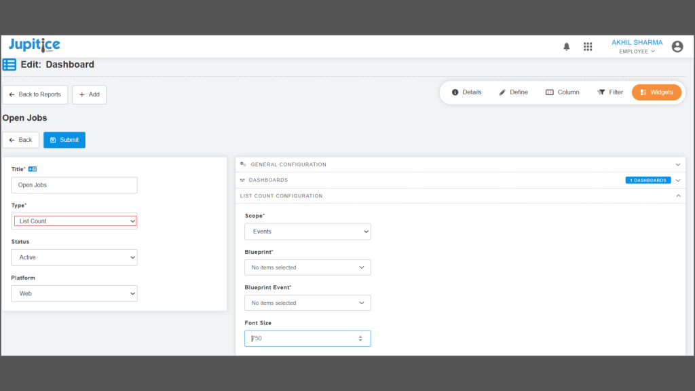Open the Define tab
695x391 pixels.
(513, 92)
